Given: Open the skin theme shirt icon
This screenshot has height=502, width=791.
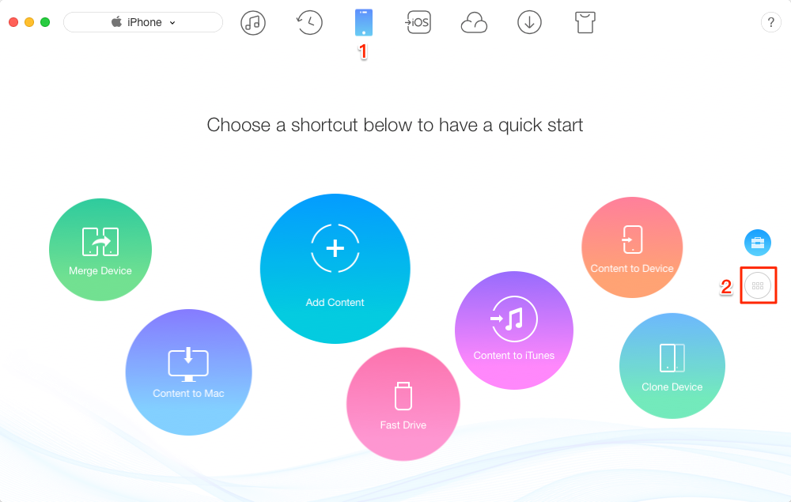Looking at the screenshot, I should pyautogui.click(x=585, y=23).
